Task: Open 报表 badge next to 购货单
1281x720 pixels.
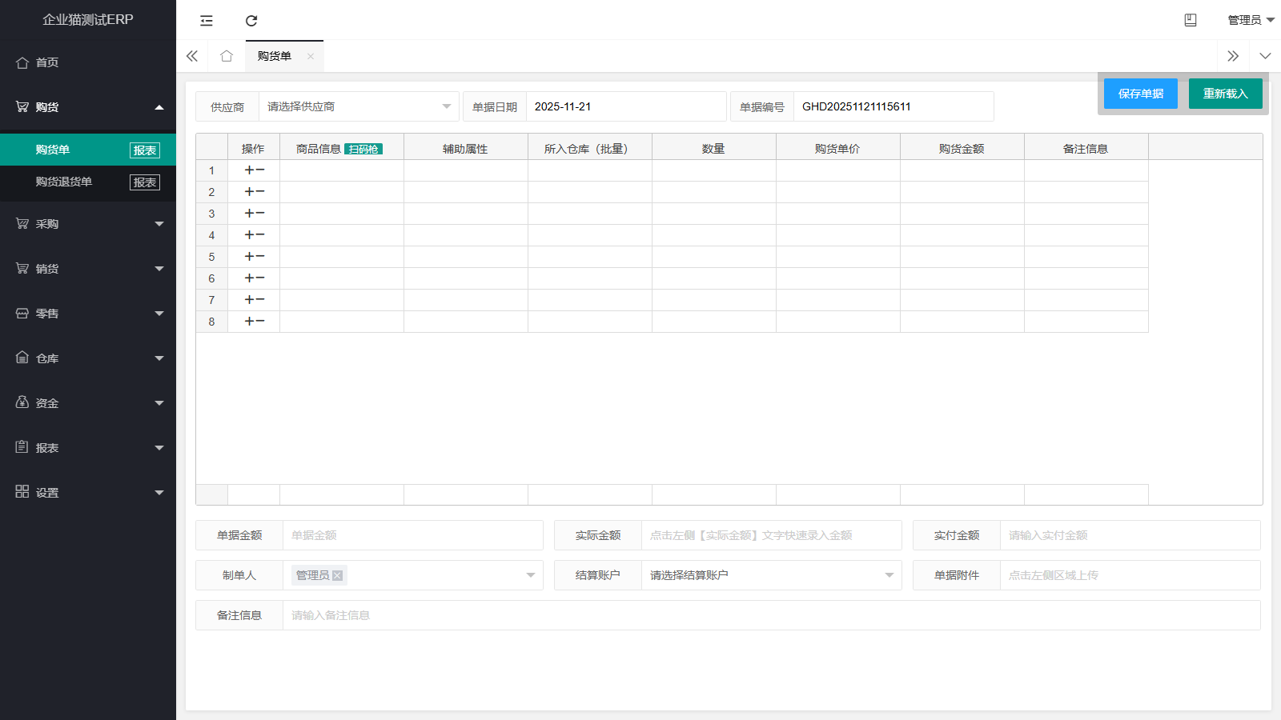Action: click(145, 150)
